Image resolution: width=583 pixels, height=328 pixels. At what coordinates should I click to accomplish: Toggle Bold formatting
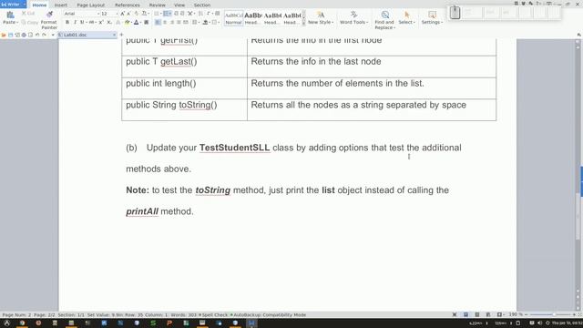pos(67,22)
